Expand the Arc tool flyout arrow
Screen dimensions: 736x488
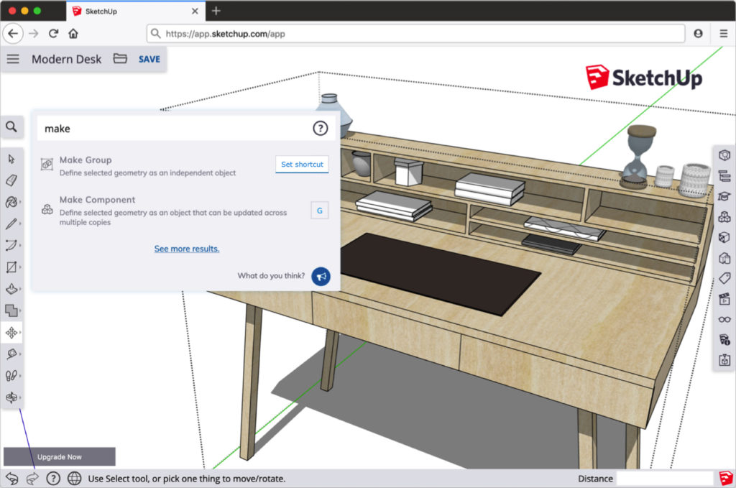point(22,244)
